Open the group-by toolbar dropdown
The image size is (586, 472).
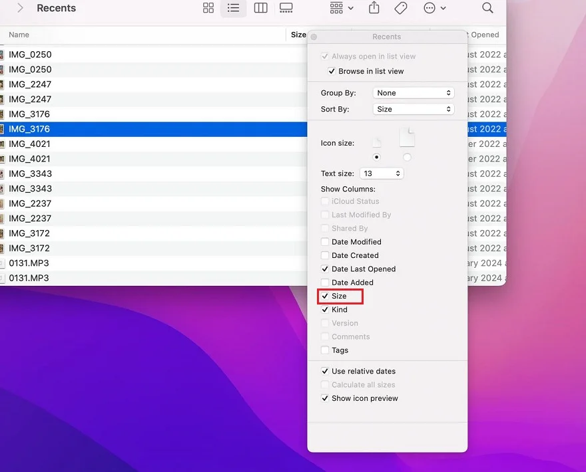(x=342, y=8)
